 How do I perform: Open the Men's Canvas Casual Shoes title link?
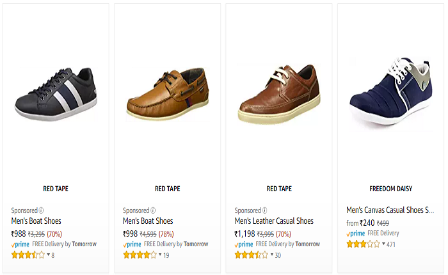(390, 210)
